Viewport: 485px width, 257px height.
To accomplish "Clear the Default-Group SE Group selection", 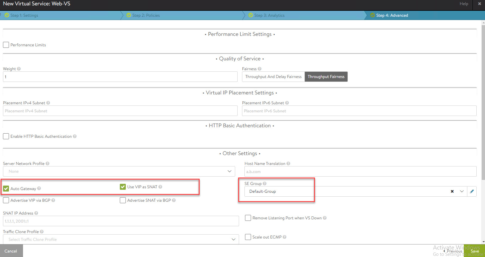I will [x=452, y=192].
